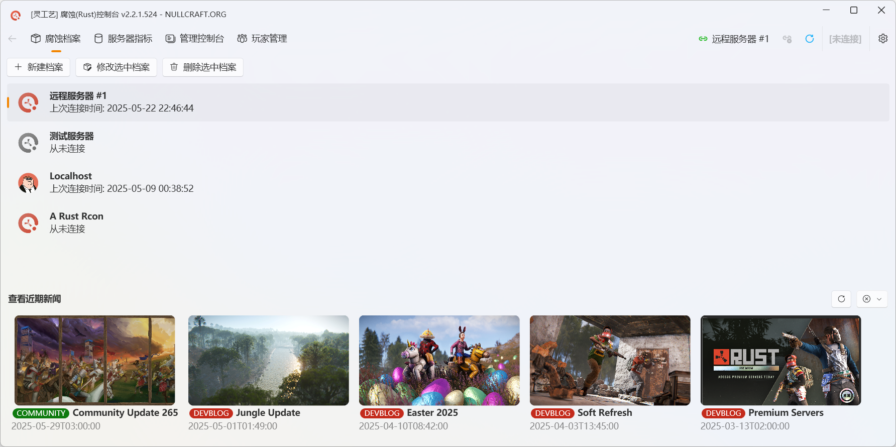The image size is (896, 447).
Task: Click the date 2025-05-29T03:00:00
Action: click(x=56, y=426)
